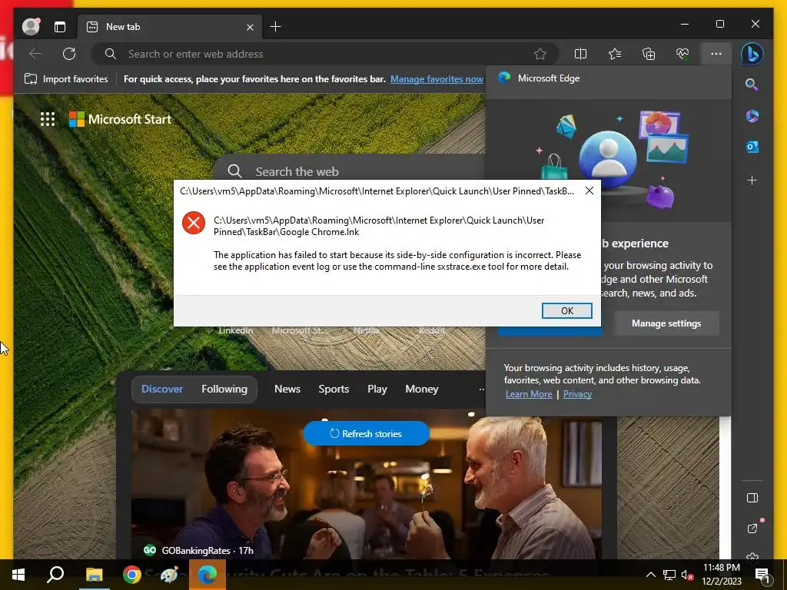The height and width of the screenshot is (590, 787).
Task: Click the Refresh stories button
Action: point(367,433)
